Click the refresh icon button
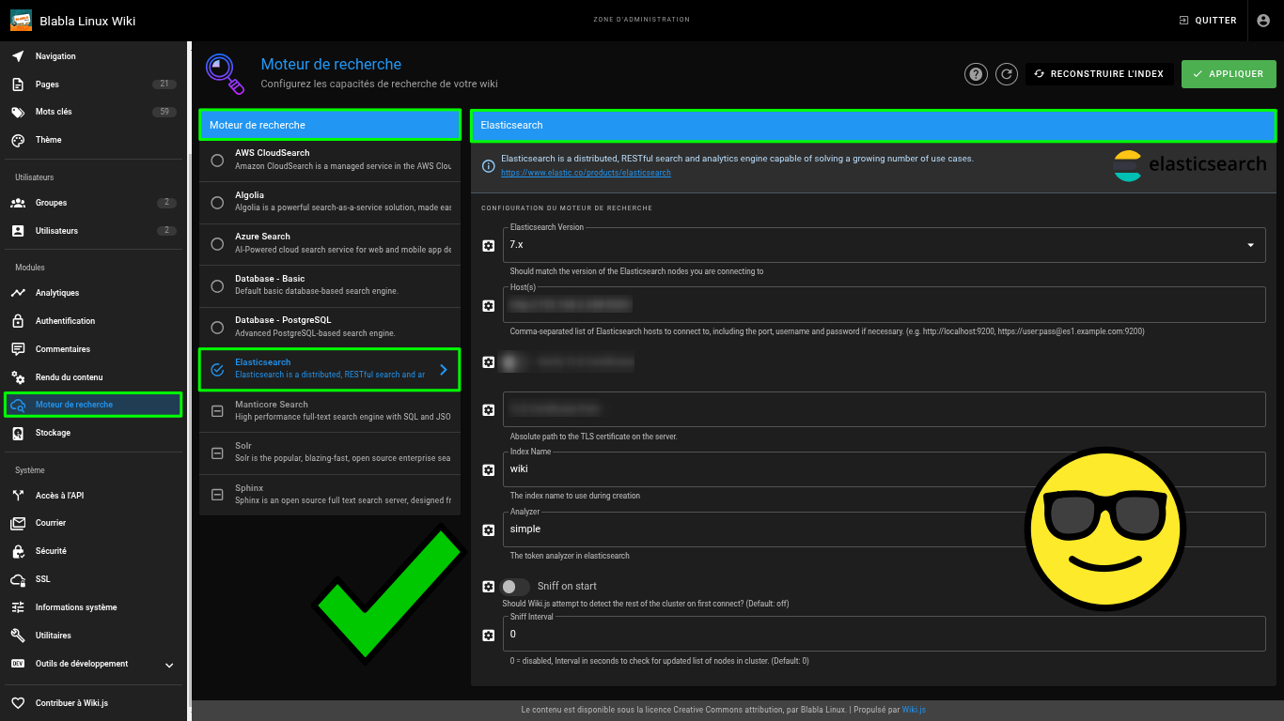1284x721 pixels. (1007, 74)
